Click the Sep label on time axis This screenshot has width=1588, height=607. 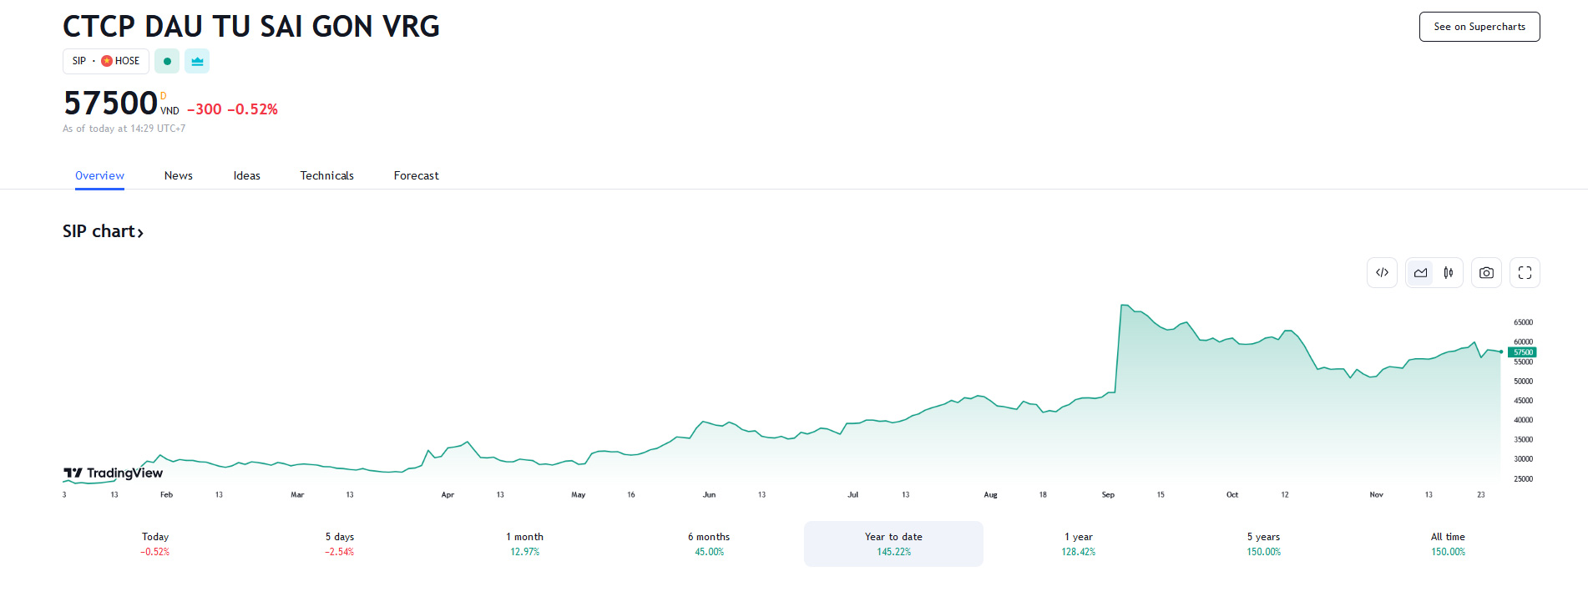pos(1108,495)
